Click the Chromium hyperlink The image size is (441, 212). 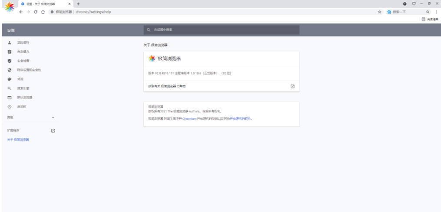[x=189, y=119]
